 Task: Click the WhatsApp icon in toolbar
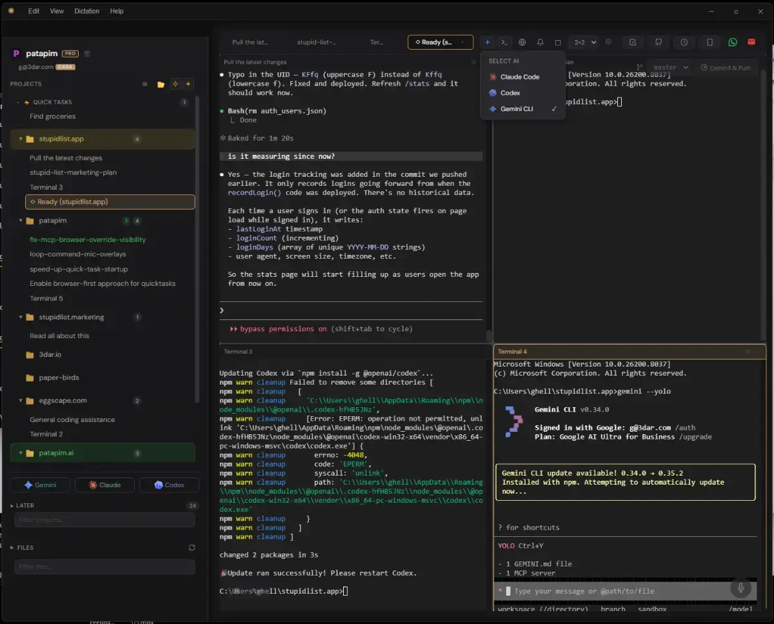point(733,43)
